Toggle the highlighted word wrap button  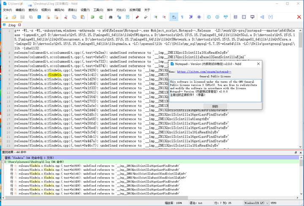(173, 17)
